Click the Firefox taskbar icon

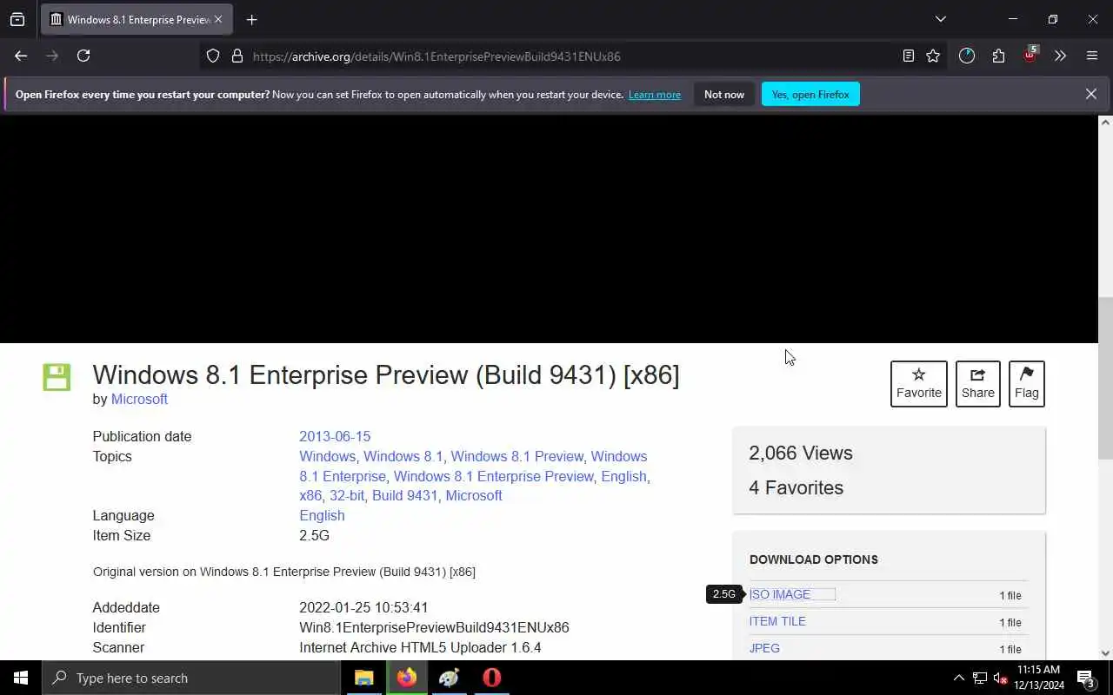pos(406,678)
